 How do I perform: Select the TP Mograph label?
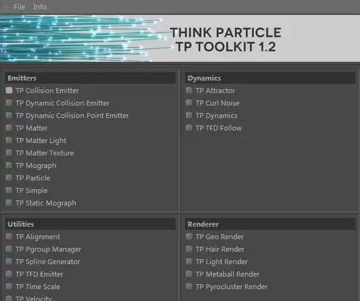(x=36, y=165)
